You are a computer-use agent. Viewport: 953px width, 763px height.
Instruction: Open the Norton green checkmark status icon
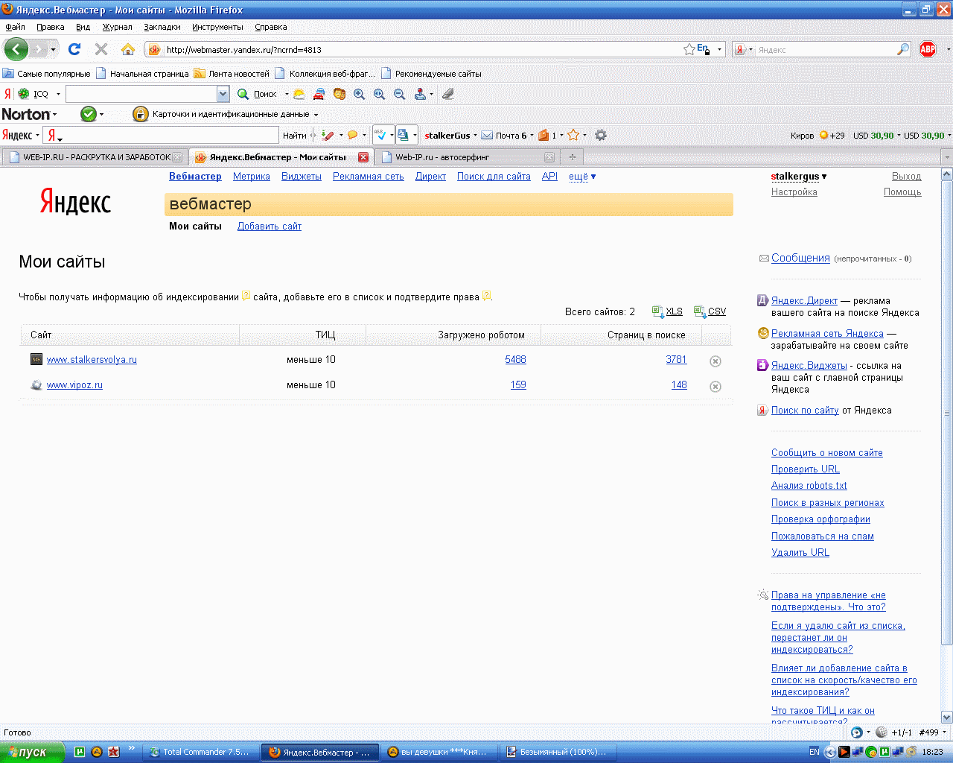89,114
